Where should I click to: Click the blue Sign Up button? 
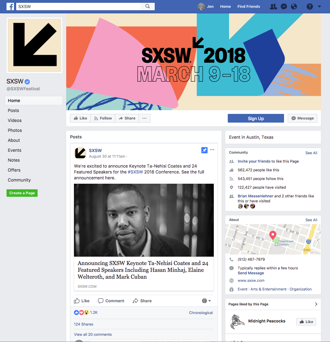click(256, 118)
